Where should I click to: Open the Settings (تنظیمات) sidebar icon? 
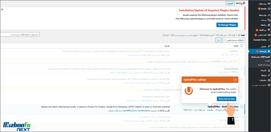[269, 80]
